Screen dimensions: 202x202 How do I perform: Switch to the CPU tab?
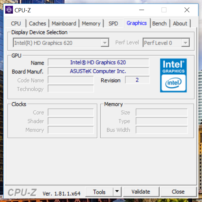pos(16,23)
